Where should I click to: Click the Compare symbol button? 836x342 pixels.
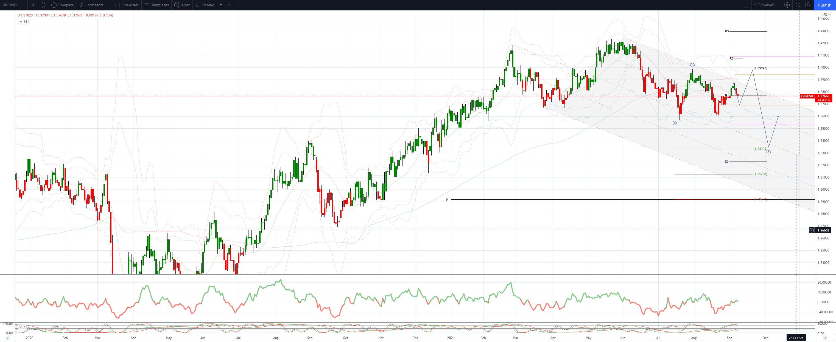click(x=63, y=5)
